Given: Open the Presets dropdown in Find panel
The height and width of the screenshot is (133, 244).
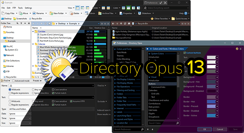Looking at the screenshot, I should coord(37,81).
